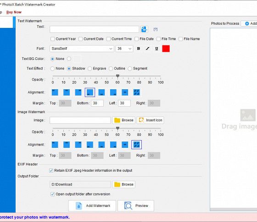This screenshot has width=257, height=222.
Task: Set text watermark alignment to top-left
Action: coord(55,92)
